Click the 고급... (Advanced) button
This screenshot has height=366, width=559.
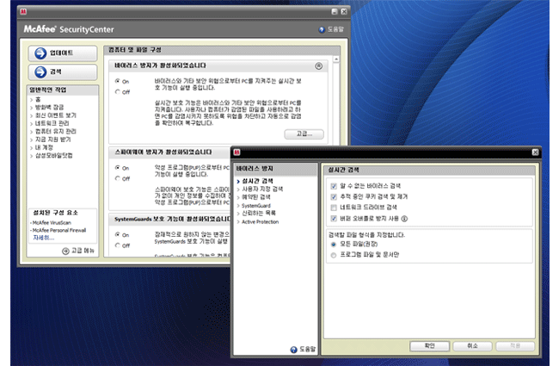[x=304, y=134]
